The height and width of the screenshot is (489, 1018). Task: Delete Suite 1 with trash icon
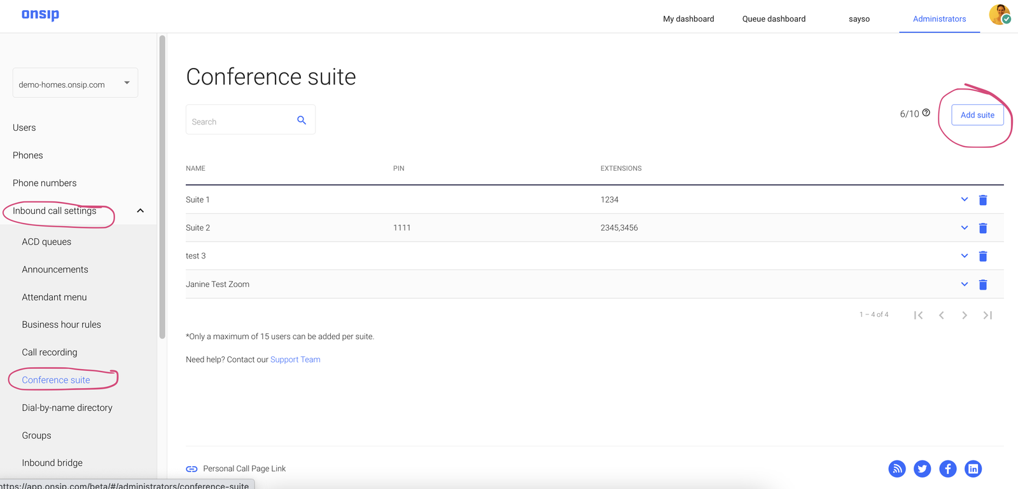click(x=982, y=200)
